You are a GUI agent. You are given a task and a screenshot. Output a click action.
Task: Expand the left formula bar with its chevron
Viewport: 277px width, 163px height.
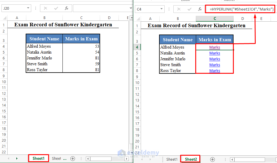[131, 8]
